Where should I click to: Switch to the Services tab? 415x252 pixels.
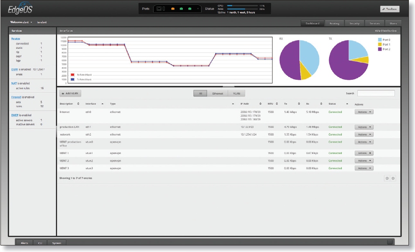(x=374, y=23)
